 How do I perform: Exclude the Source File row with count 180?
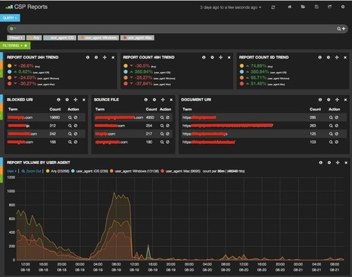pos(167,142)
